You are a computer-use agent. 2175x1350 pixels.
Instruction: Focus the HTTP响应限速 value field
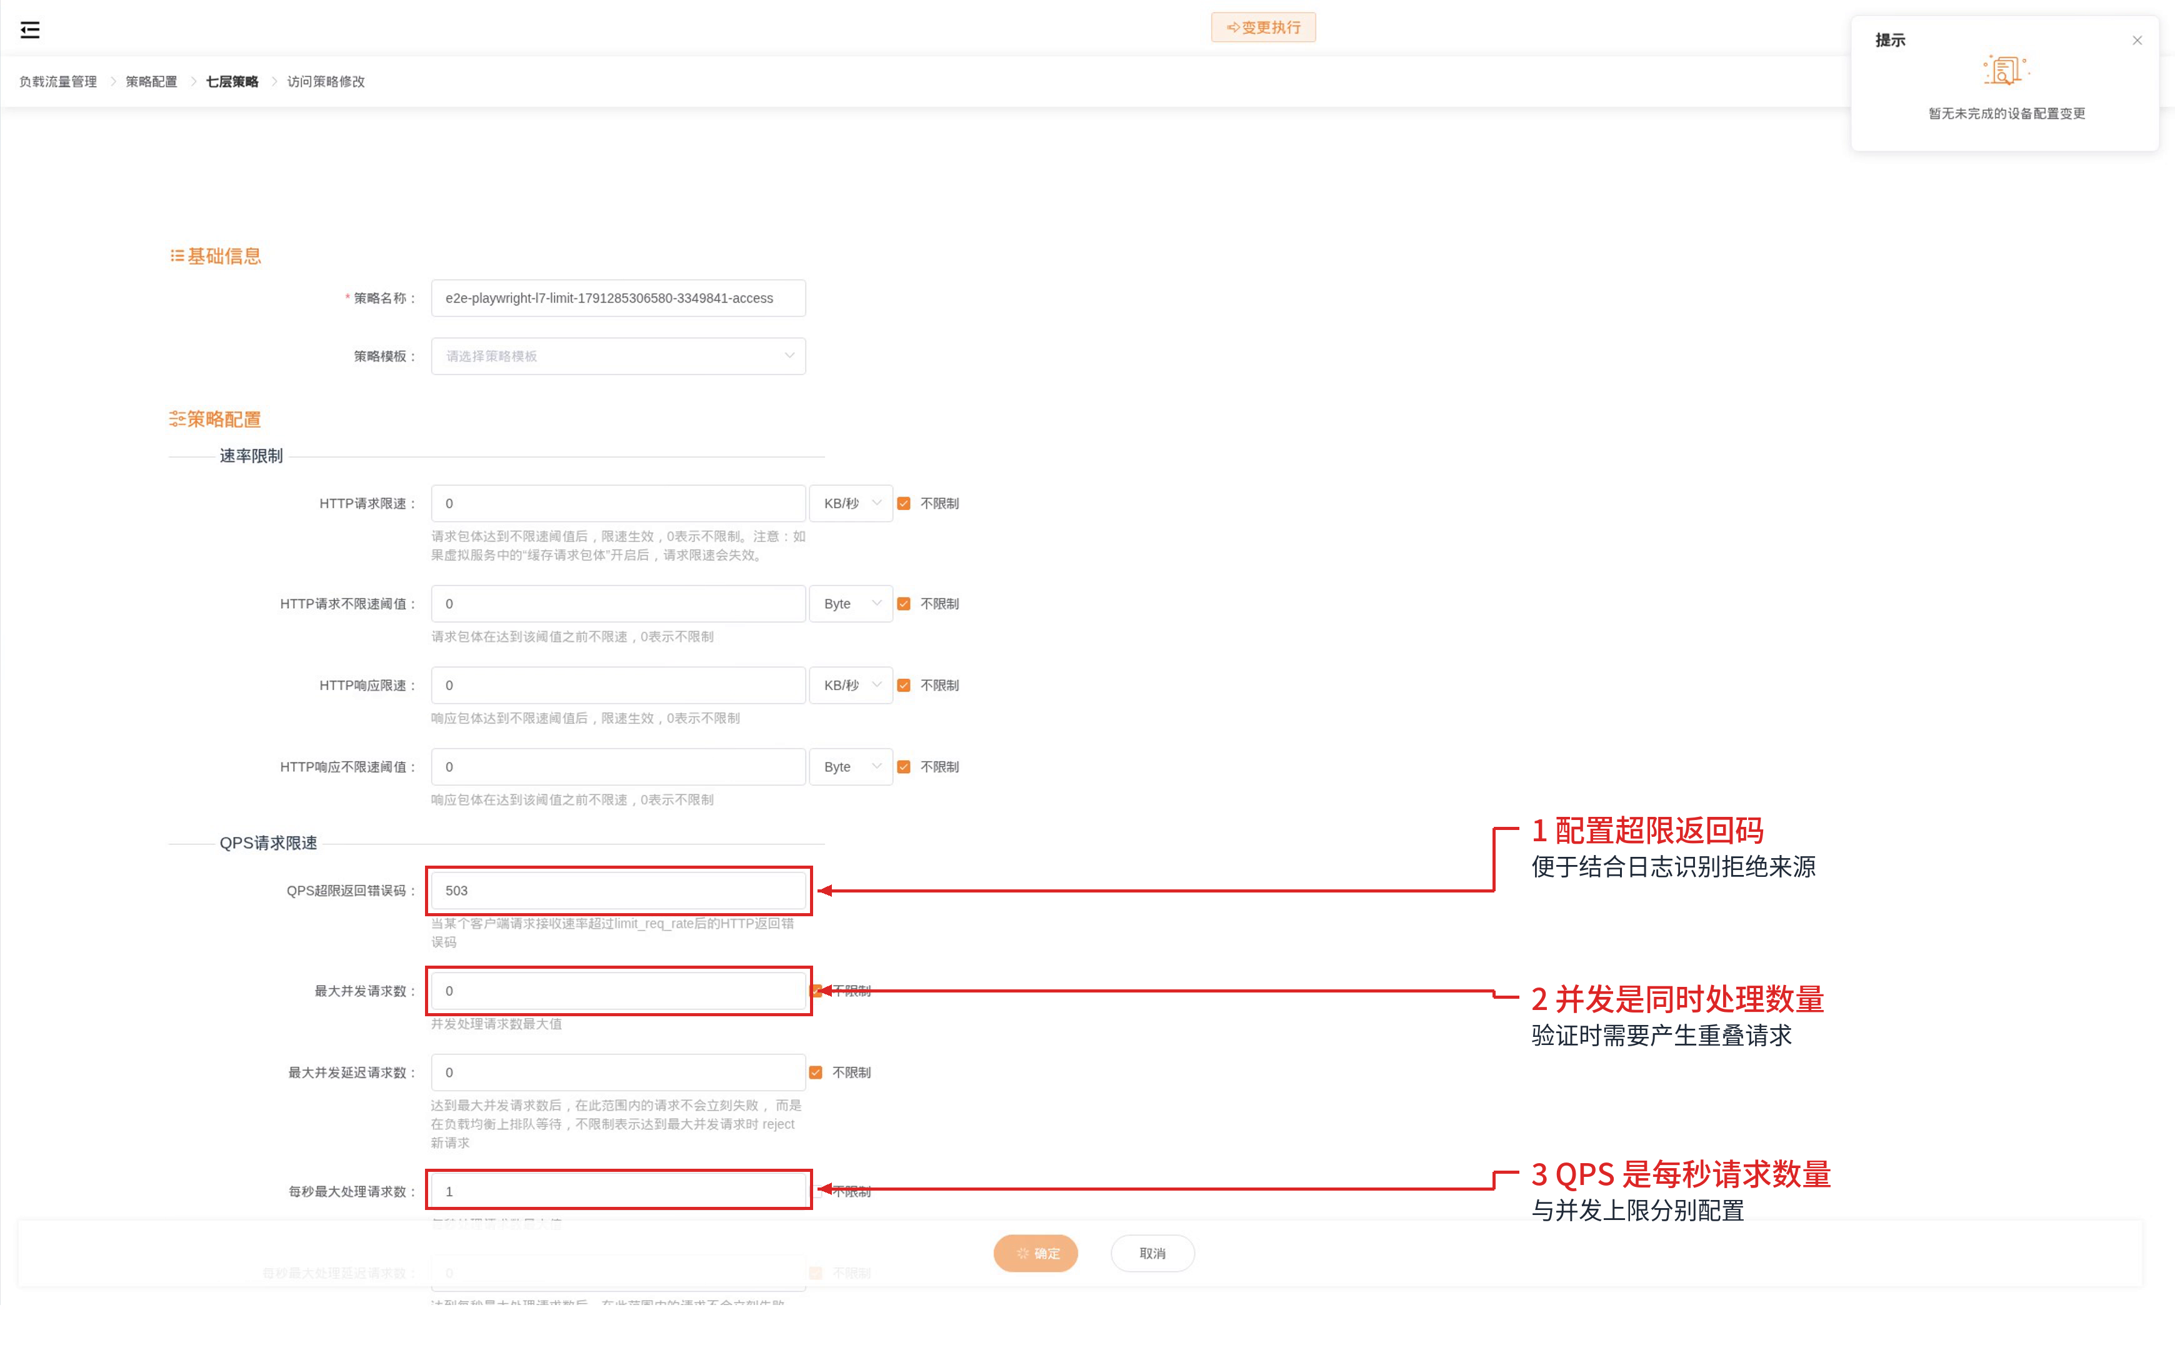618,685
